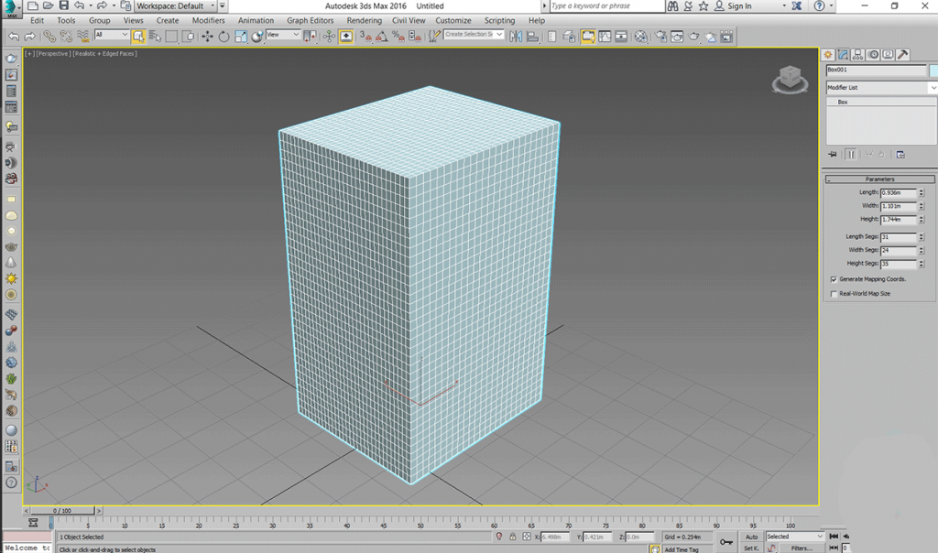Viewport: 938px width, 553px height.
Task: Click the Box001 object color swatch
Action: pyautogui.click(x=933, y=70)
